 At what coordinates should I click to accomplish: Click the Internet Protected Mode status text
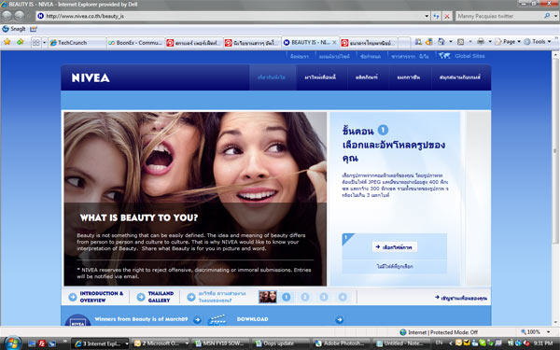point(442,332)
